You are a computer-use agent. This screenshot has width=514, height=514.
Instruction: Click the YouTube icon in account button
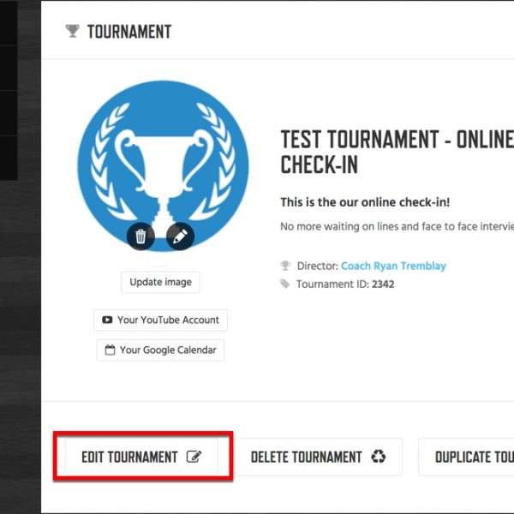coord(107,320)
